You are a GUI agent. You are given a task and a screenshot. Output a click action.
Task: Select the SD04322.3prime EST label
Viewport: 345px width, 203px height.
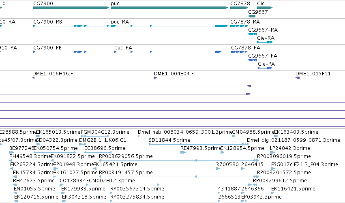pos(57,140)
